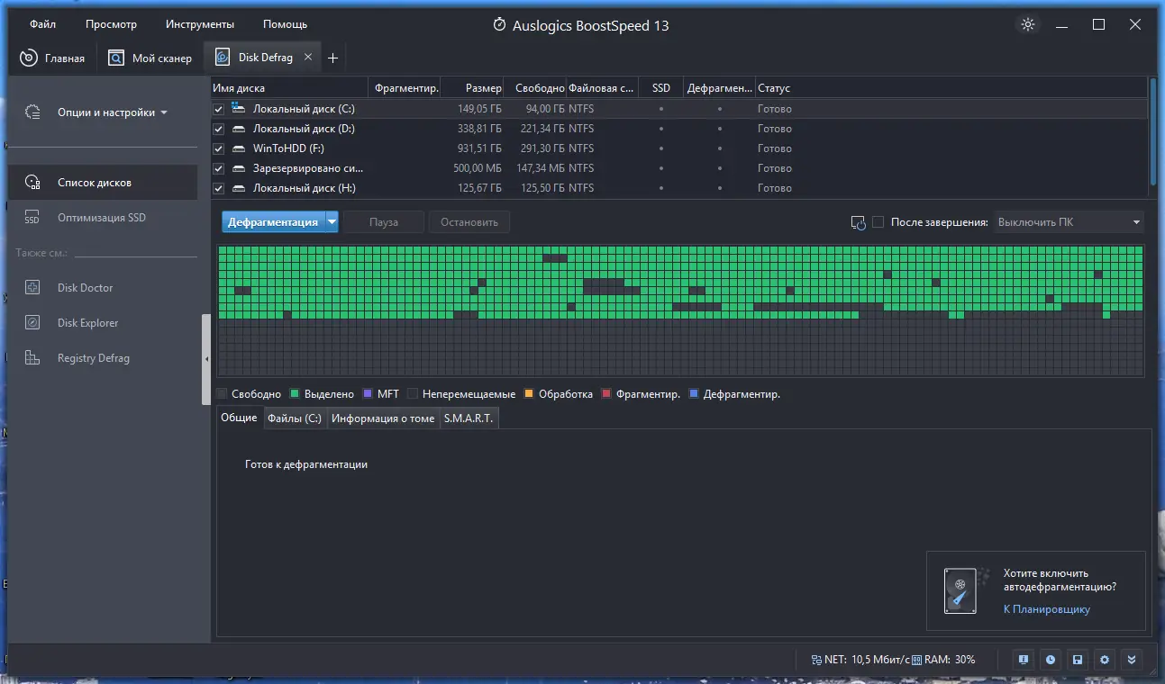The width and height of the screenshot is (1165, 684).
Task: Click the Остановить button
Action: [469, 222]
